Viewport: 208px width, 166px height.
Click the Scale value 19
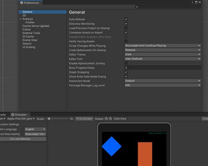(71, 119)
